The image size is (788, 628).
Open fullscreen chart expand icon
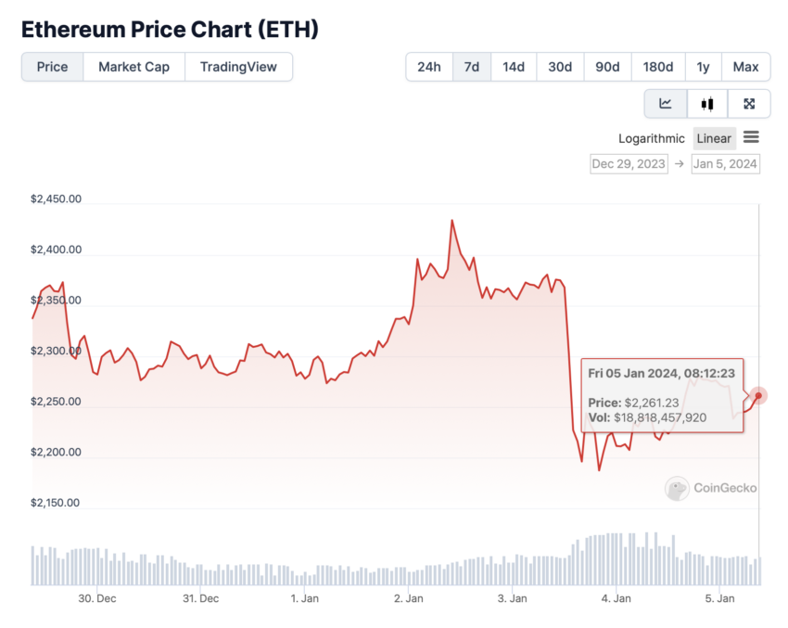coord(749,104)
